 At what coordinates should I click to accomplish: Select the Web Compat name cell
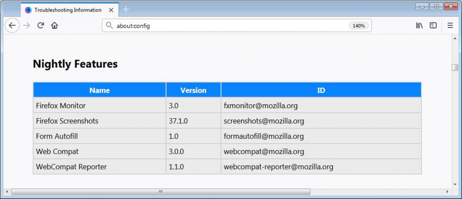coord(100,151)
